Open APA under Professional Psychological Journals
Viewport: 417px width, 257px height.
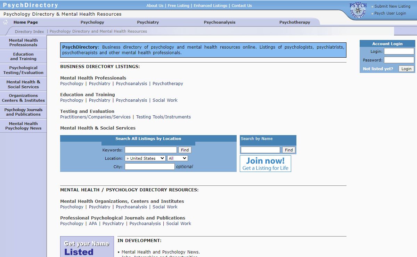click(x=93, y=224)
